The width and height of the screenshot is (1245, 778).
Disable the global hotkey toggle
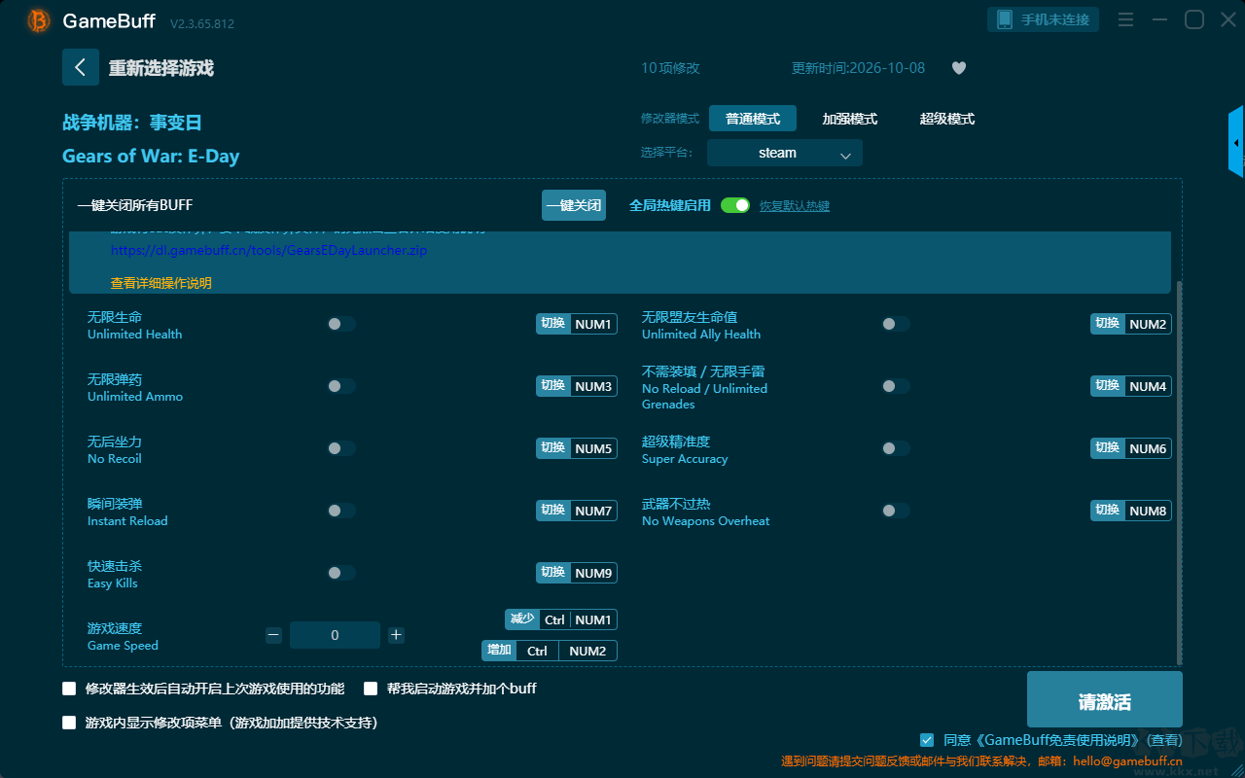pyautogui.click(x=735, y=205)
